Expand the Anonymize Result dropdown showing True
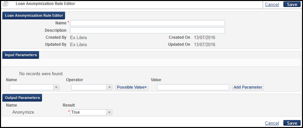303x128 pixels. tap(91, 112)
